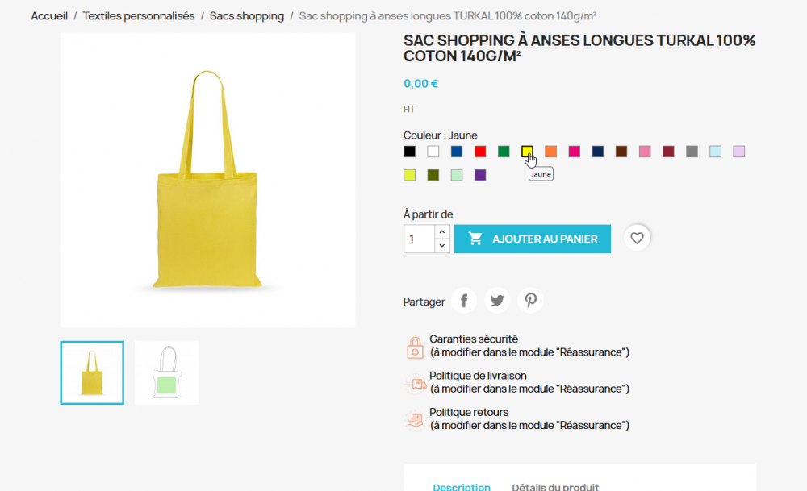The image size is (807, 491).
Task: Choose the purple color option
Action: coord(480,175)
